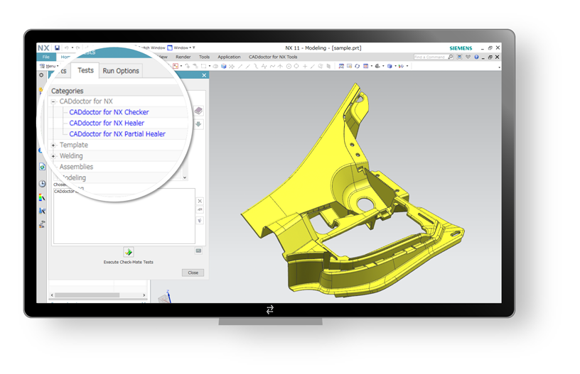Open the Roles icon at resource bar bottom

click(x=42, y=224)
